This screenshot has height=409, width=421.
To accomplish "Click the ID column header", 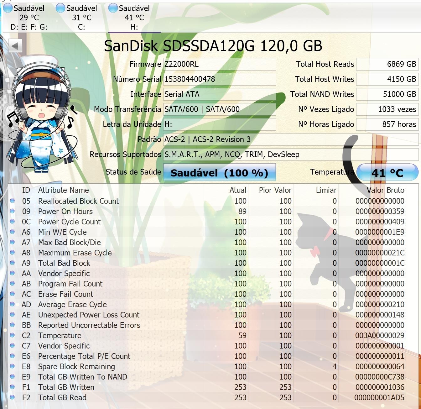I will pyautogui.click(x=26, y=190).
